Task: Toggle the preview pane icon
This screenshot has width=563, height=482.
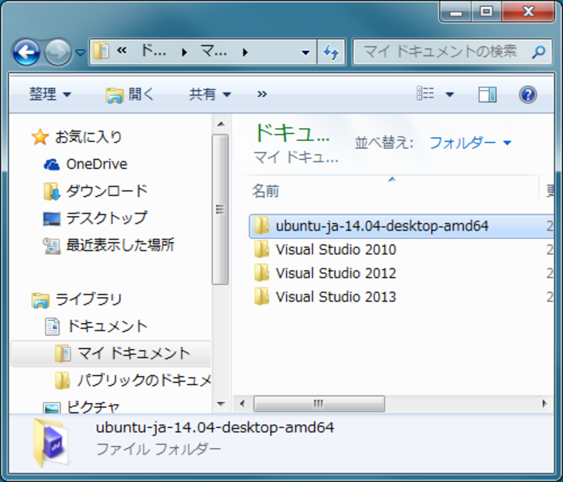Action: (487, 94)
